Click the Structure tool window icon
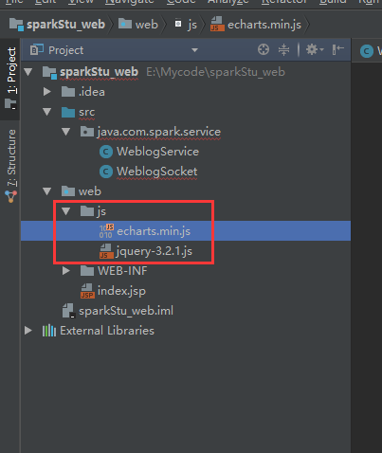This screenshot has width=382, height=453. point(11,196)
